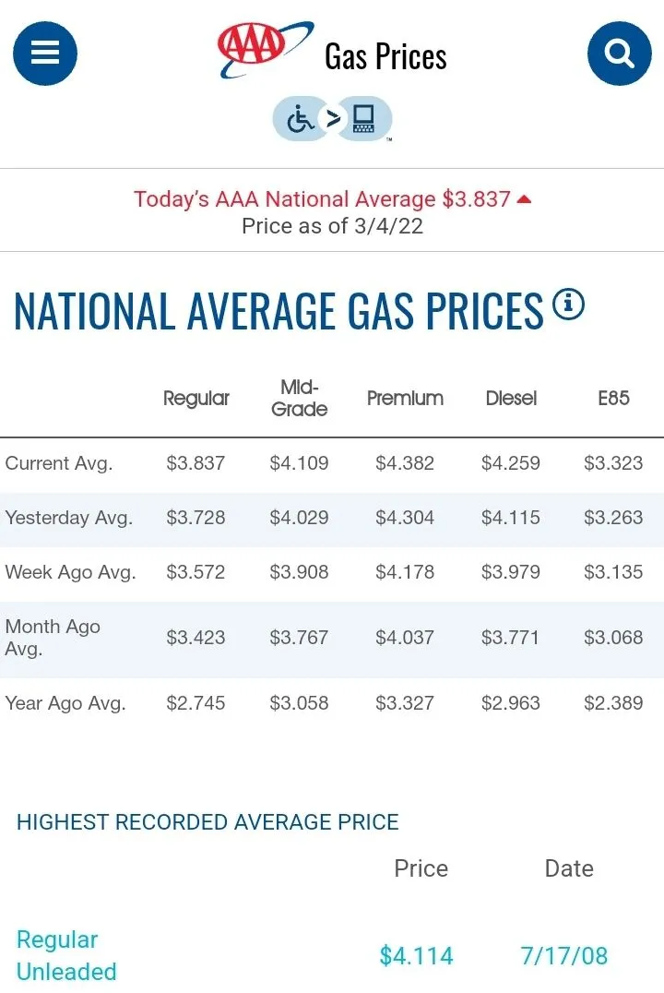
Task: Open info icon beside National Average heading
Action: pyautogui.click(x=568, y=304)
